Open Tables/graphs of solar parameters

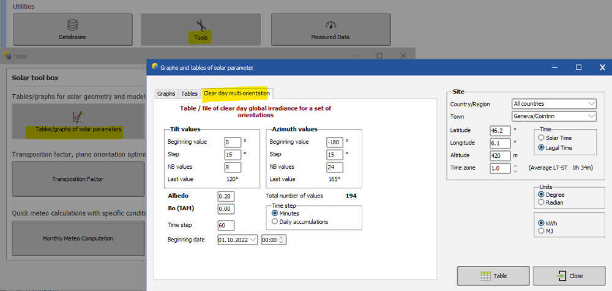click(78, 122)
